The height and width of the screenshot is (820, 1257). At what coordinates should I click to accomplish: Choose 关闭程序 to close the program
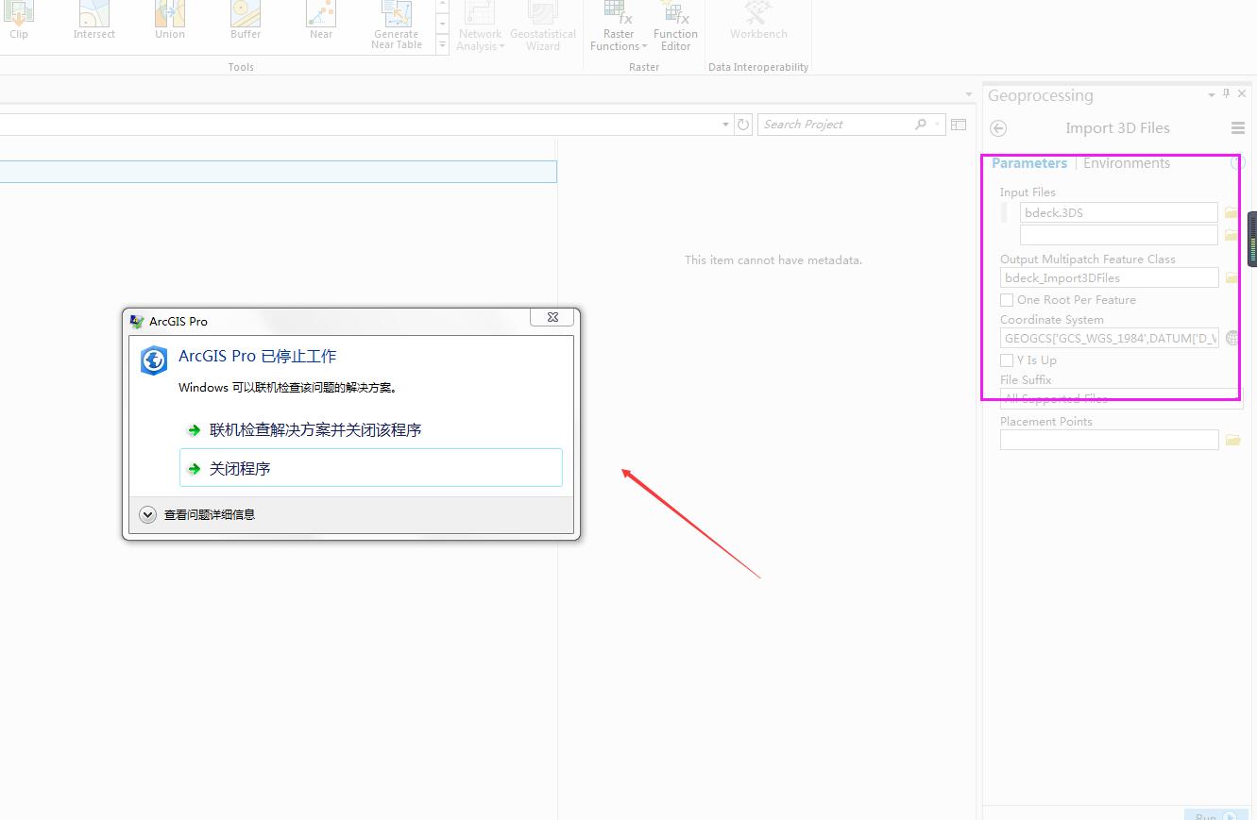[x=371, y=468]
